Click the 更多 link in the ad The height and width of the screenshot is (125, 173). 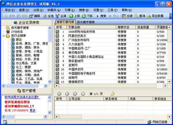[33, 110]
